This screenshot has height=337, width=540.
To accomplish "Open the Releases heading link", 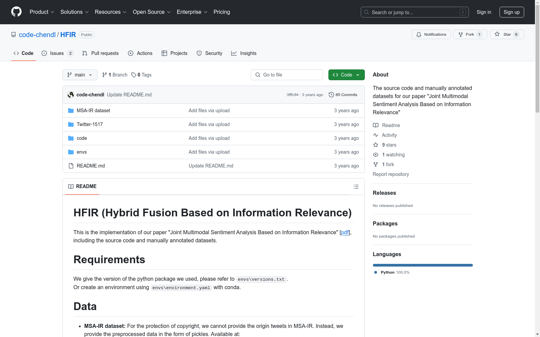I will pyautogui.click(x=384, y=193).
